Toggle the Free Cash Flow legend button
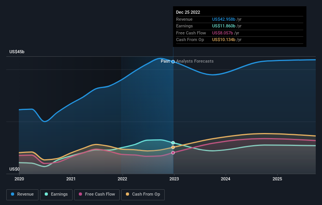Image resolution: width=322 pixels, height=205 pixels. [97, 194]
